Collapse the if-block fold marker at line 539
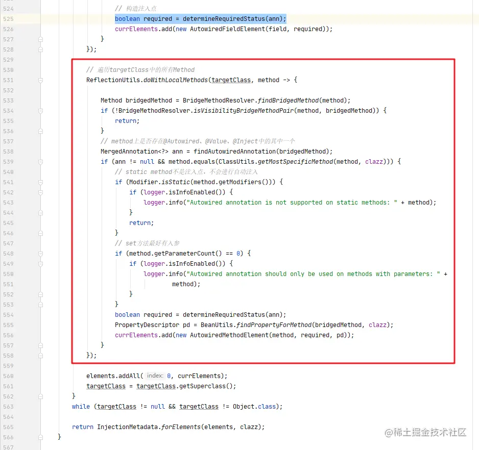Viewport: 479px width, 450px height. (41, 162)
